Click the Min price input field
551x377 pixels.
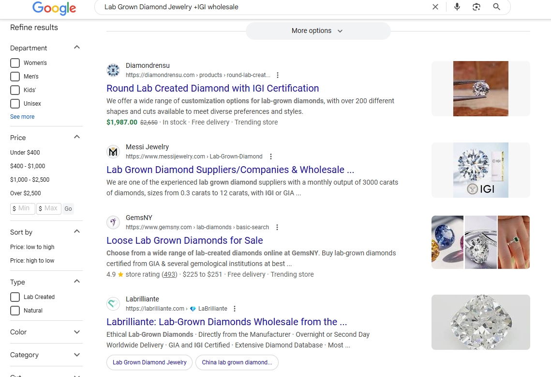(x=22, y=208)
